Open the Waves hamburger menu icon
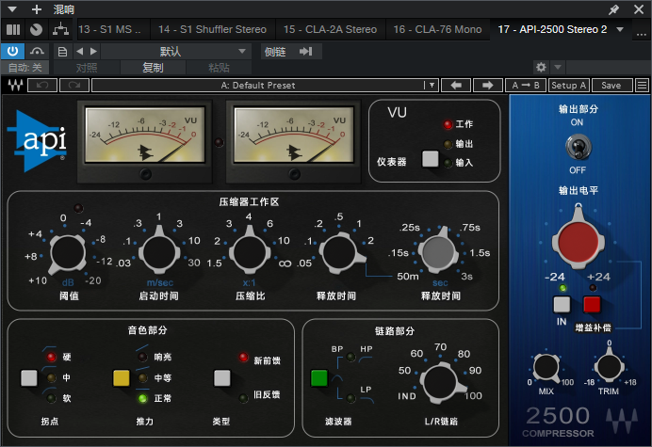The width and height of the screenshot is (652, 447). (642, 85)
